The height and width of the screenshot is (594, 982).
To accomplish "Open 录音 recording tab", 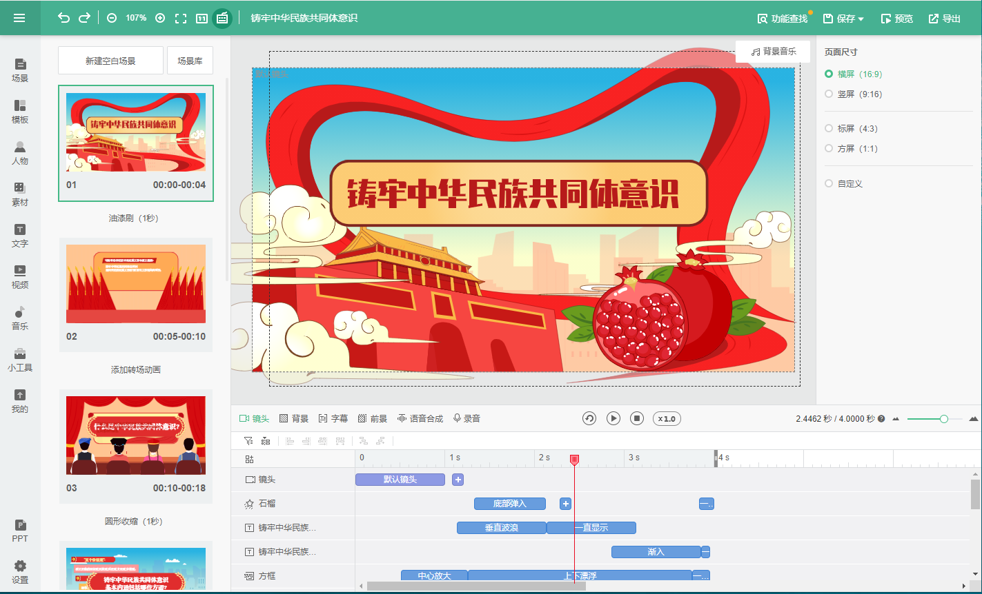I will pos(467,418).
